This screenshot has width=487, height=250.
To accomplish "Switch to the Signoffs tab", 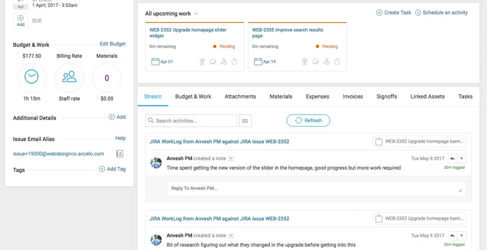I will coord(387,96).
